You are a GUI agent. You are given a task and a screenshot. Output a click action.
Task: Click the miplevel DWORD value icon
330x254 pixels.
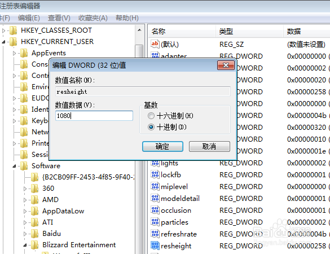coord(155,187)
